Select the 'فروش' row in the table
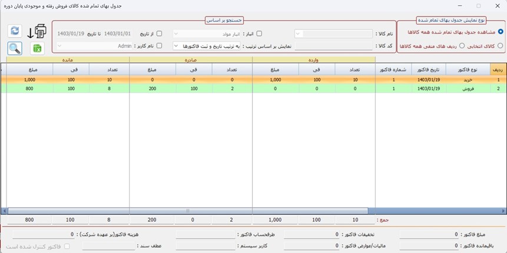 tap(469, 89)
